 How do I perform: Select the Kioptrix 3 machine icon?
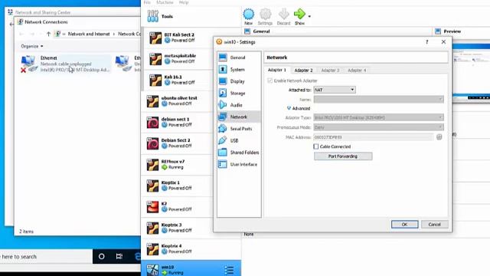pyautogui.click(x=152, y=228)
